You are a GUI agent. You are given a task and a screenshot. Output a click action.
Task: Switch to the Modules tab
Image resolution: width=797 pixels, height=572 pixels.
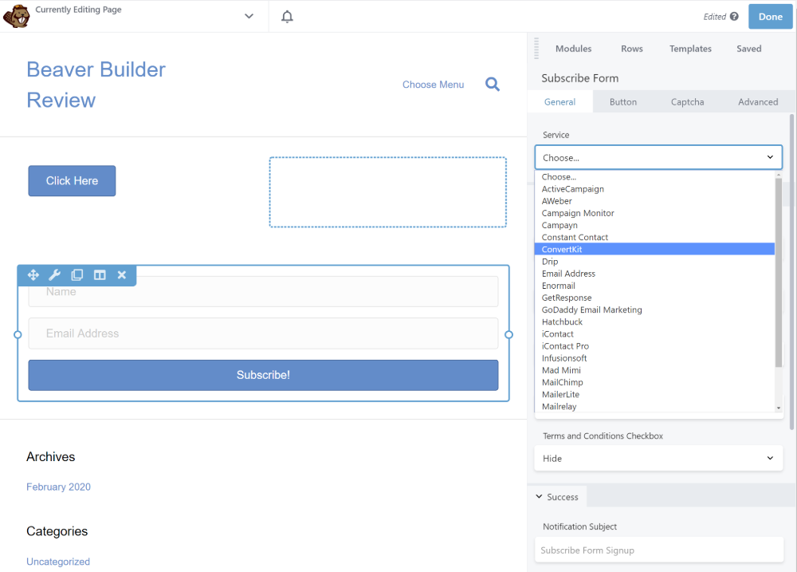pos(573,49)
